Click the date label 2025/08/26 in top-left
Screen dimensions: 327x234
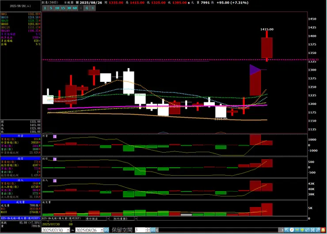point(20,6)
